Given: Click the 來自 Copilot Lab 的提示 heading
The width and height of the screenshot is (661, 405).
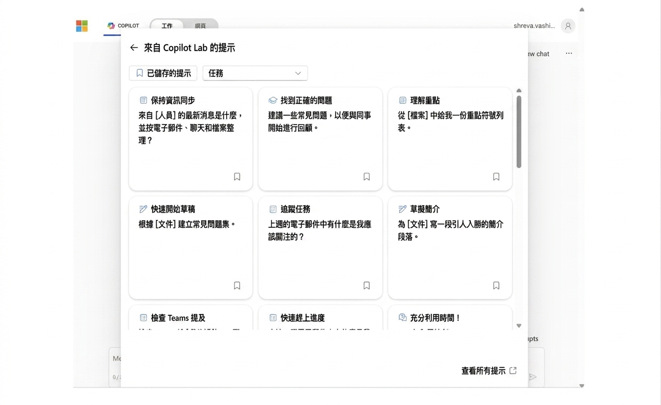Looking at the screenshot, I should [190, 48].
